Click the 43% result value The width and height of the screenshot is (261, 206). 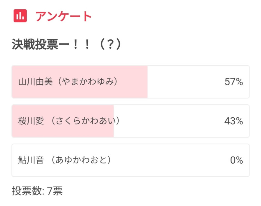click(234, 121)
